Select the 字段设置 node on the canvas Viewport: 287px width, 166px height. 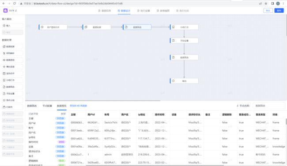pos(184,41)
